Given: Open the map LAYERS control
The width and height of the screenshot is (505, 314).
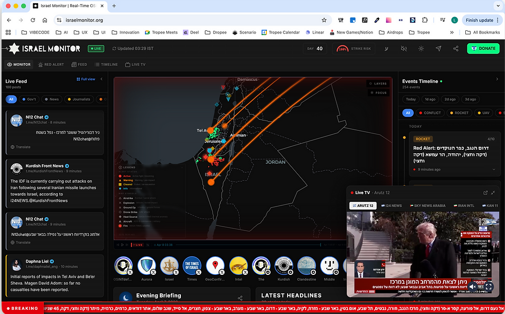Looking at the screenshot, I should pos(378,83).
